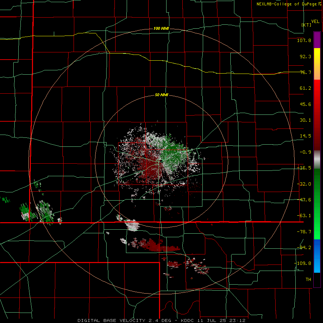Select the -0.9 scale value
This screenshot has width=323, height=323.
click(305, 152)
